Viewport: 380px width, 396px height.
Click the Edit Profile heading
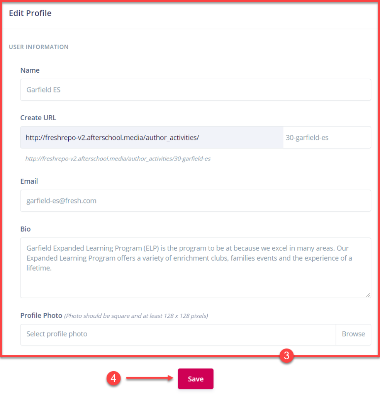pos(30,13)
